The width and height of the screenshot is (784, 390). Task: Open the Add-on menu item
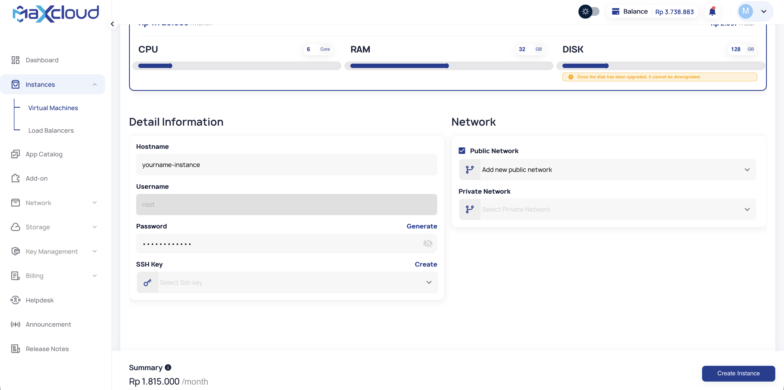(x=36, y=178)
